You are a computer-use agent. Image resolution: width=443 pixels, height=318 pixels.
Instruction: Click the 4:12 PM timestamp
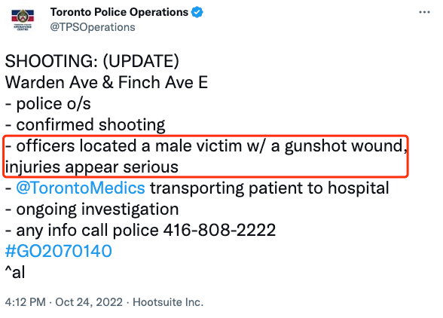[x=25, y=302]
